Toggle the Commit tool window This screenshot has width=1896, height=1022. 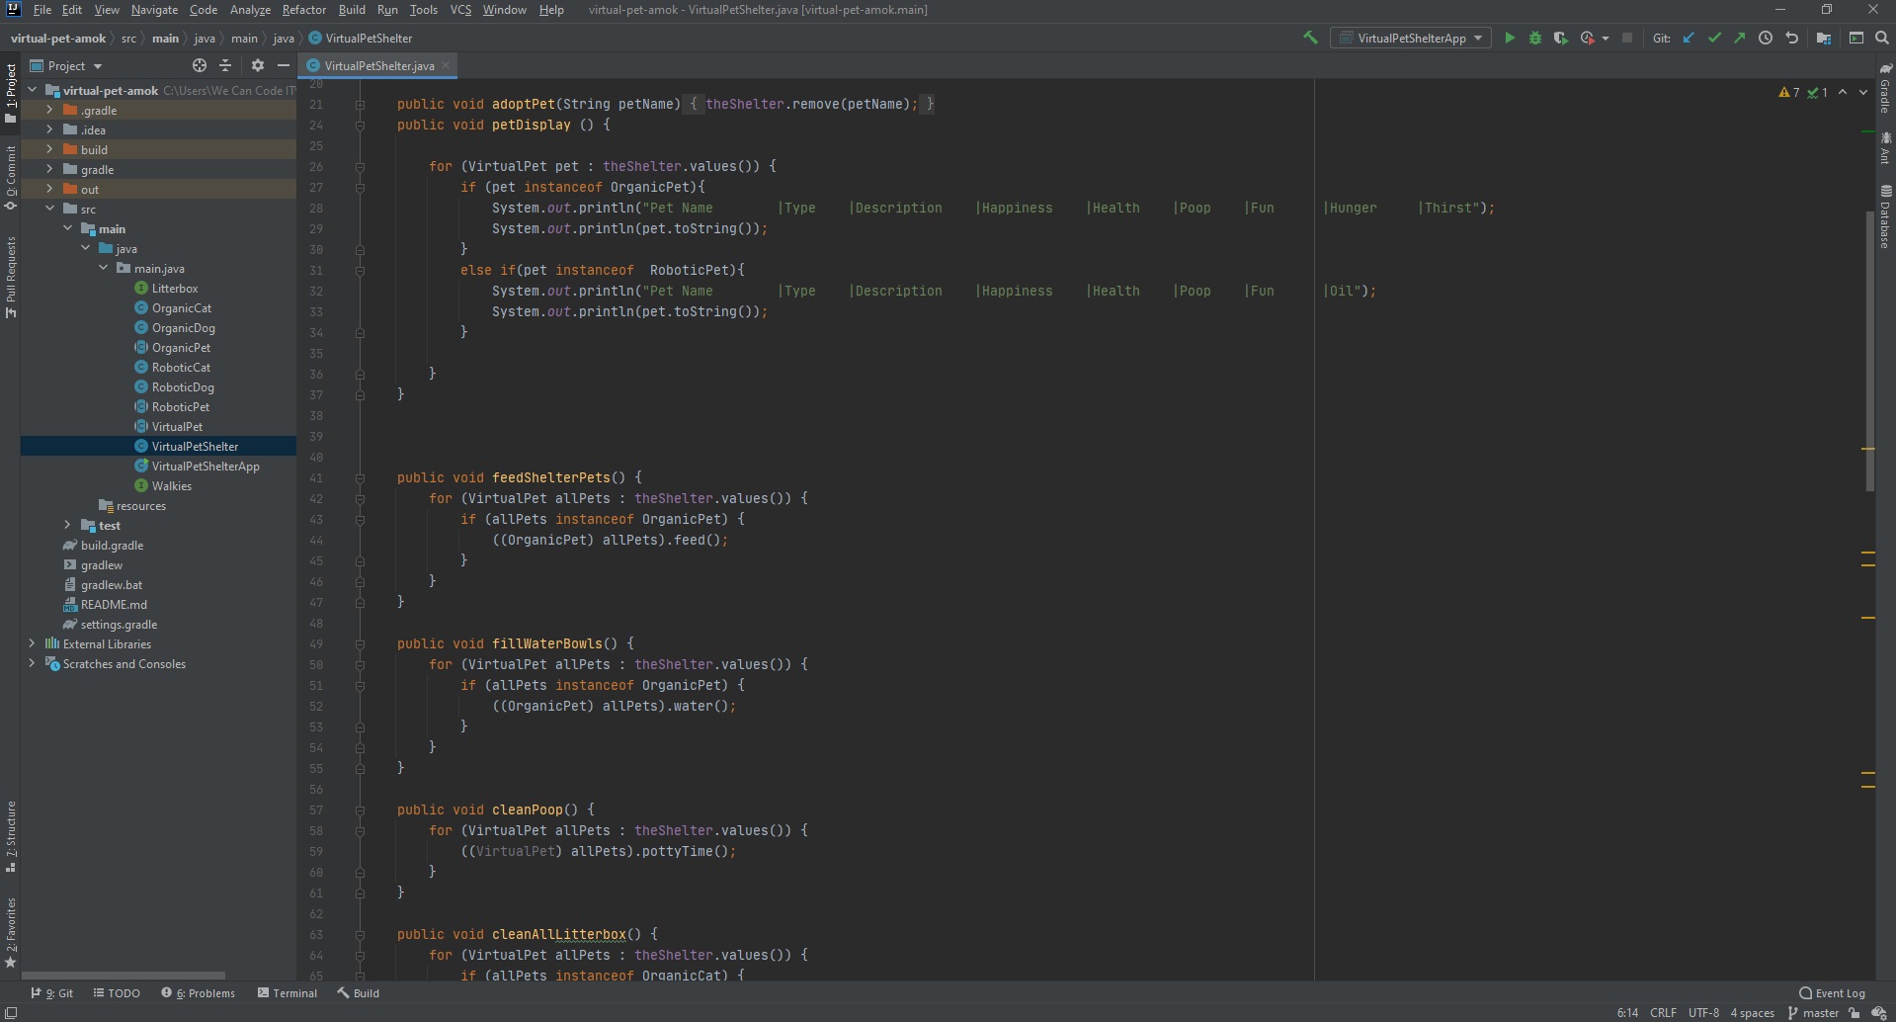(x=10, y=178)
